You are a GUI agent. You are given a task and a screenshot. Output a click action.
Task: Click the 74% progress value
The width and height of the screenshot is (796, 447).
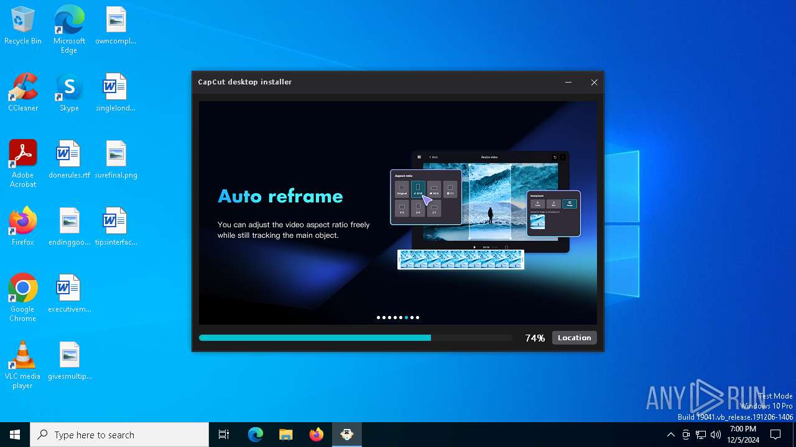point(535,338)
